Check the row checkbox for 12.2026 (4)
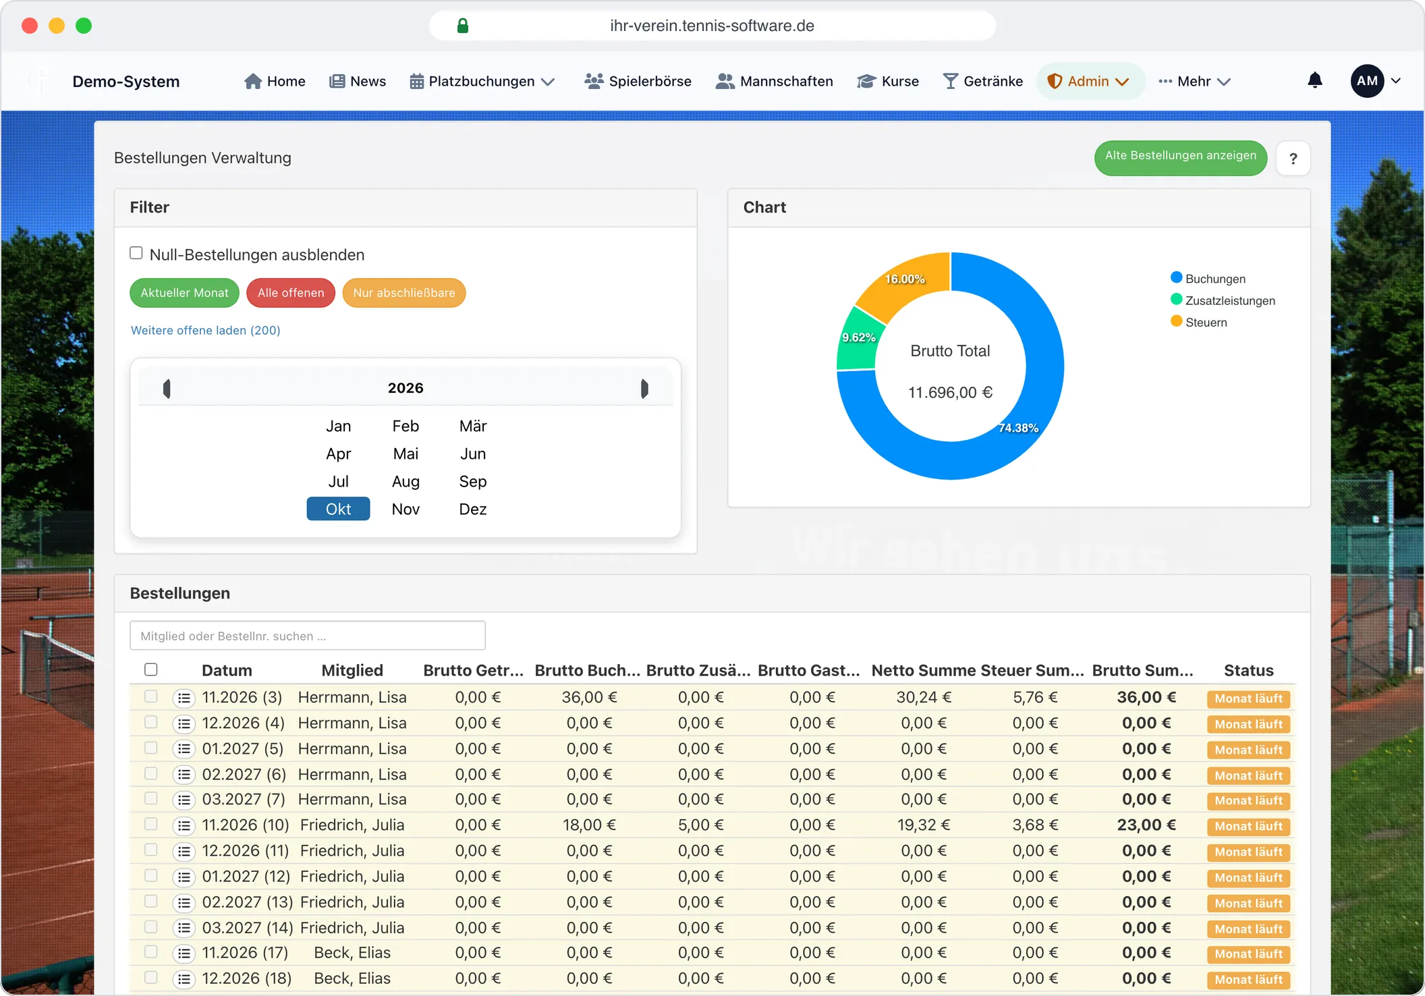This screenshot has width=1425, height=996. coord(151,722)
